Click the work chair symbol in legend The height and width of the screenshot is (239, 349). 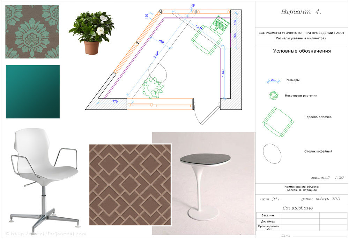pyautogui.click(x=278, y=122)
